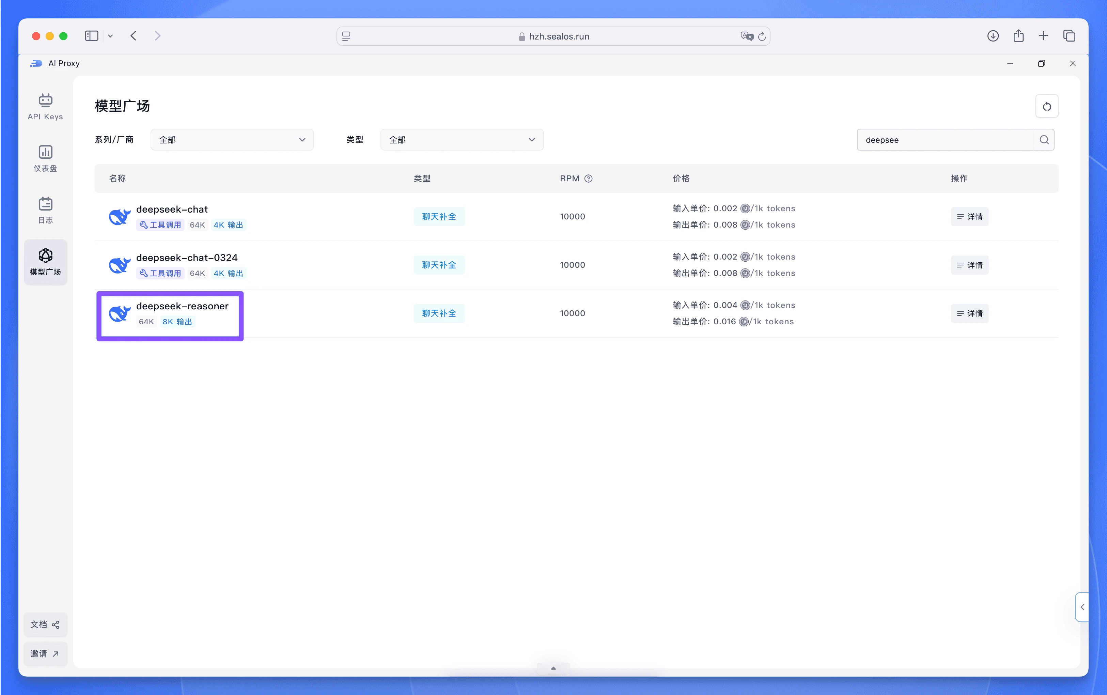
Task: Click the RPM info tooltip icon
Action: 589,178
